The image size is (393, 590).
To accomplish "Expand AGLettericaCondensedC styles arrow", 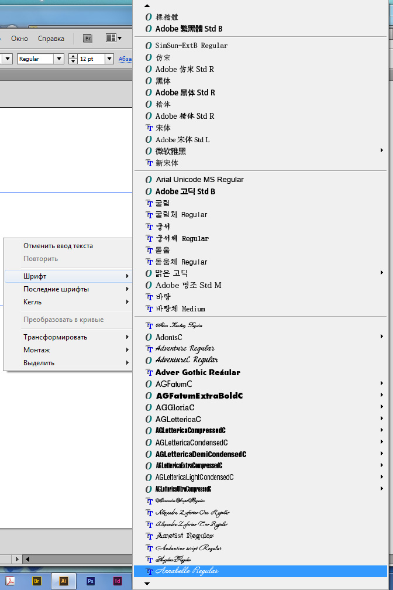I will click(x=382, y=442).
